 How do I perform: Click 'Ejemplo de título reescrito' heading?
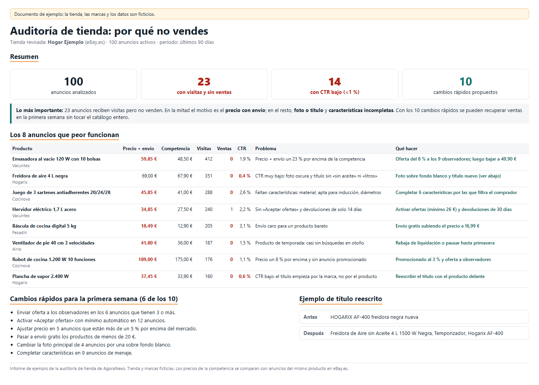(341, 299)
